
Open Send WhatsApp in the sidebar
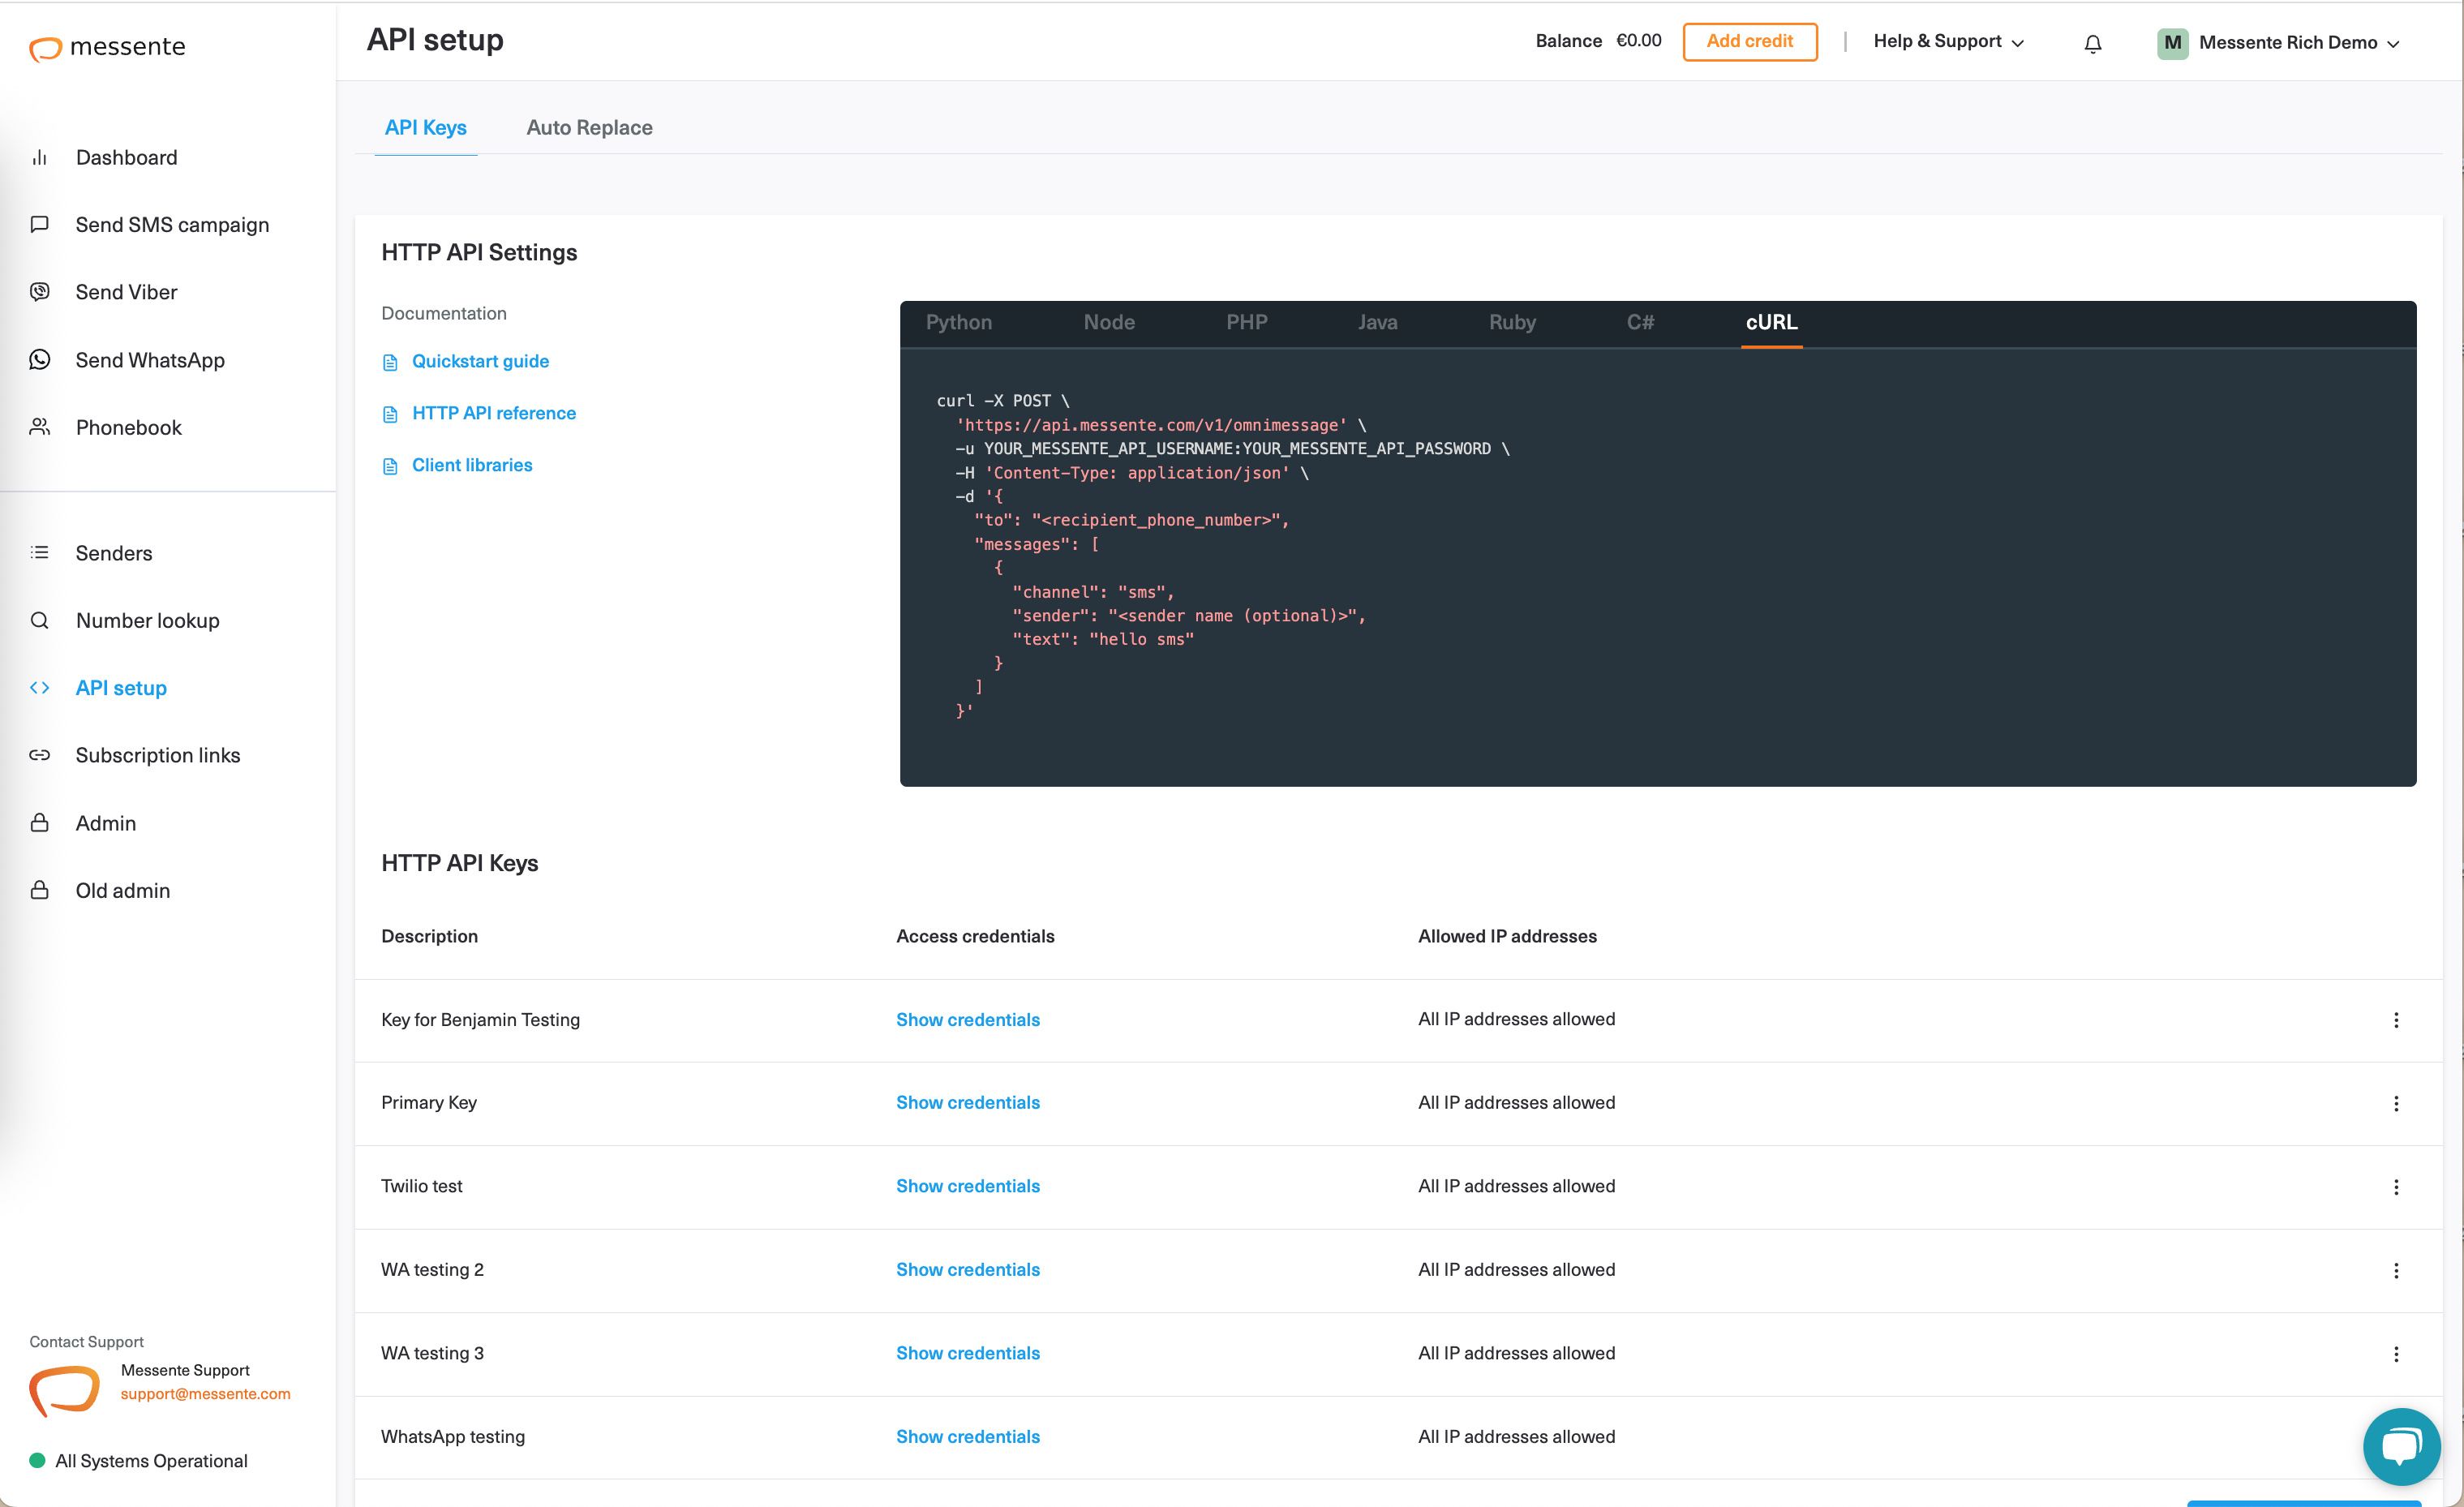tap(150, 359)
